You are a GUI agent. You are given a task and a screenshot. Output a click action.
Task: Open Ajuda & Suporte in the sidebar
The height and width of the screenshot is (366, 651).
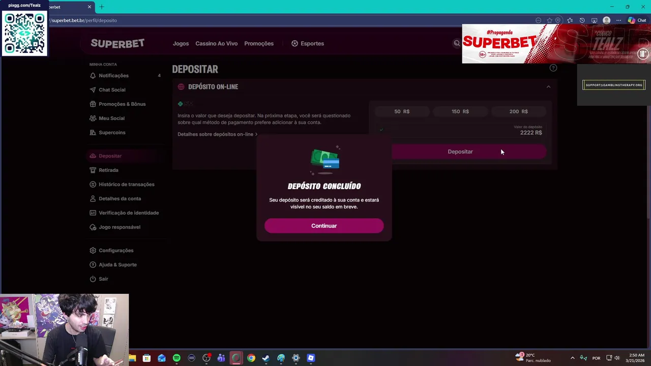[x=125, y=264]
